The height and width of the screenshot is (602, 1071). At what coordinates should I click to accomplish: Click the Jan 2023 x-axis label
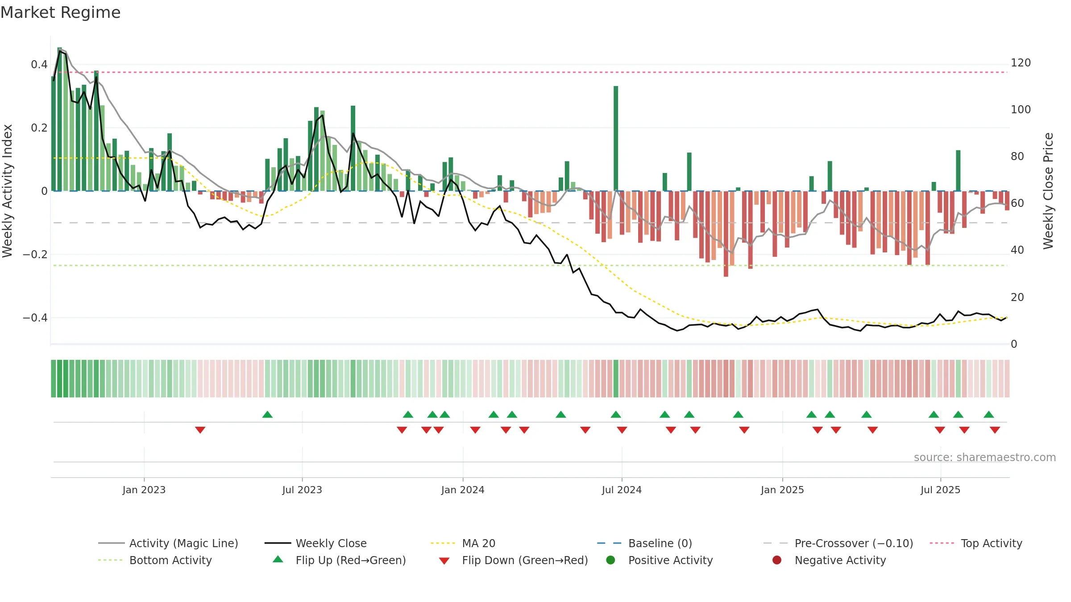tap(144, 490)
